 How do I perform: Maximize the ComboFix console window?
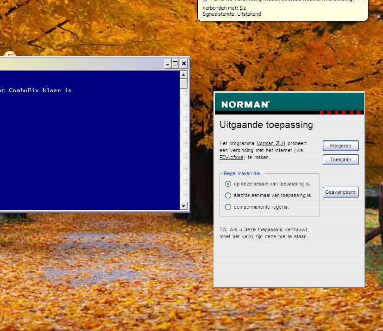[x=175, y=64]
